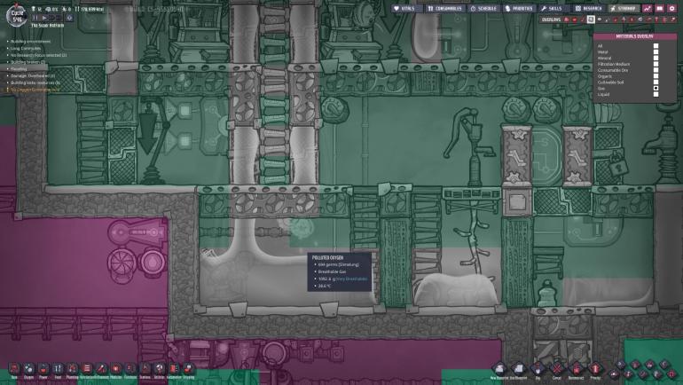Click the Very Breathable tooltip link

pyautogui.click(x=353, y=279)
